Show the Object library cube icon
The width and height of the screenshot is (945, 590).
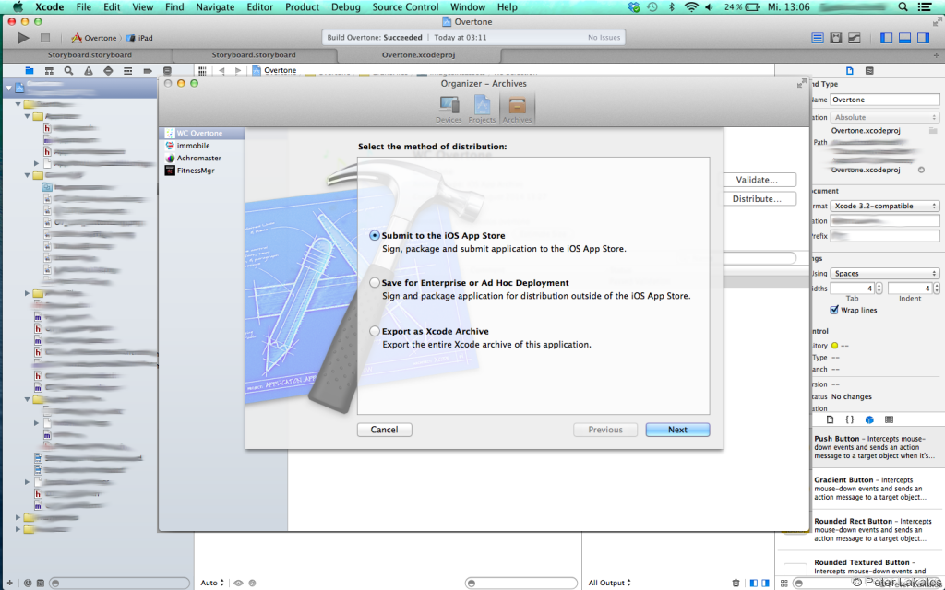[x=869, y=419]
